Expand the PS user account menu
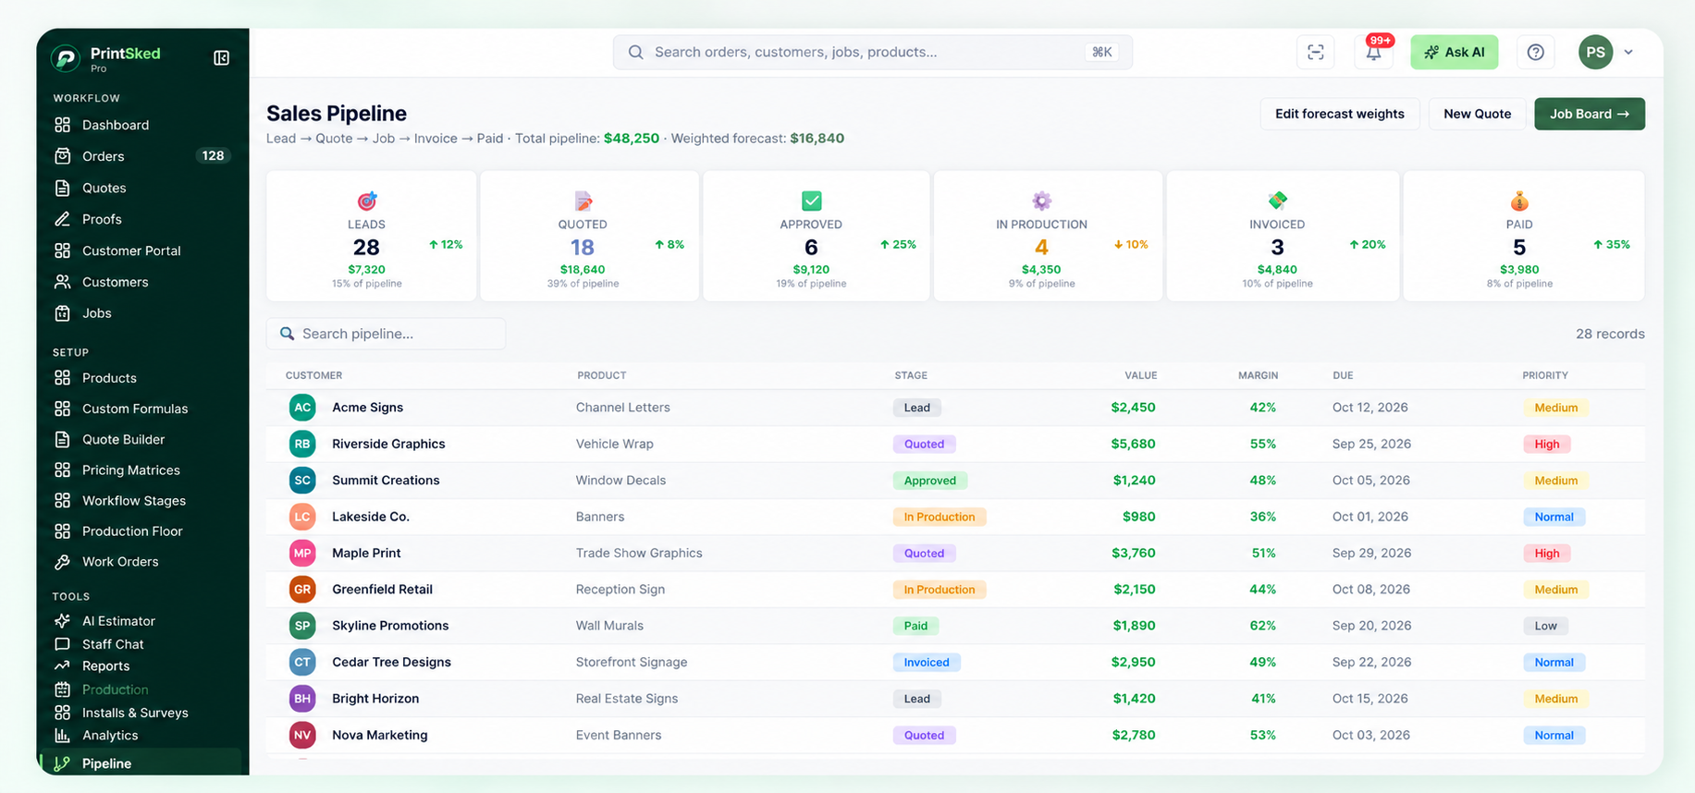Viewport: 1695px width, 793px height. (x=1606, y=53)
